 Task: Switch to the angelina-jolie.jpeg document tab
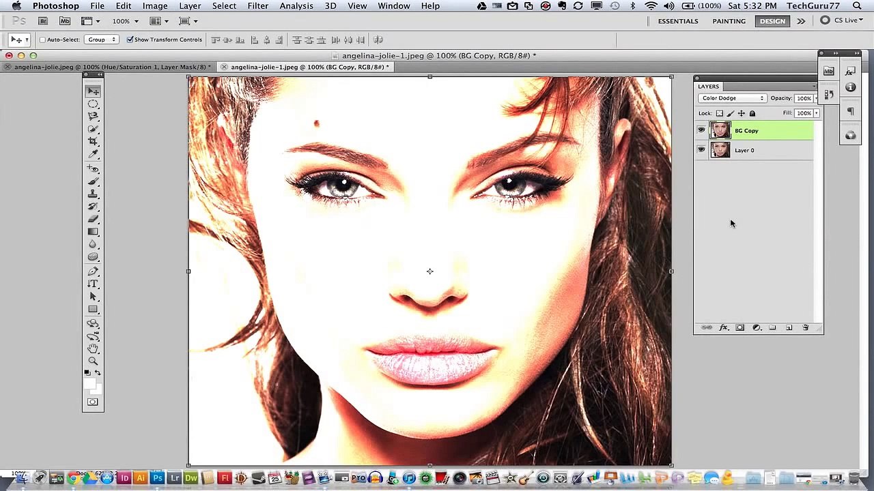tap(110, 67)
